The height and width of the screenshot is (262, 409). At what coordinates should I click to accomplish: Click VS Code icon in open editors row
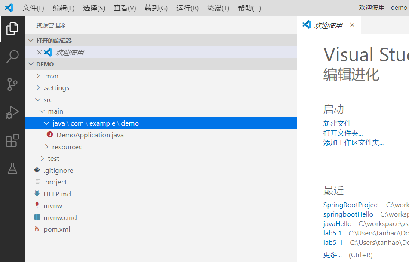48,52
